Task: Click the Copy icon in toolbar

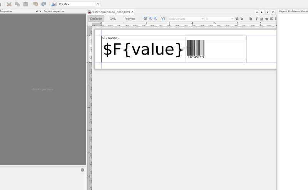Action: (17, 4)
